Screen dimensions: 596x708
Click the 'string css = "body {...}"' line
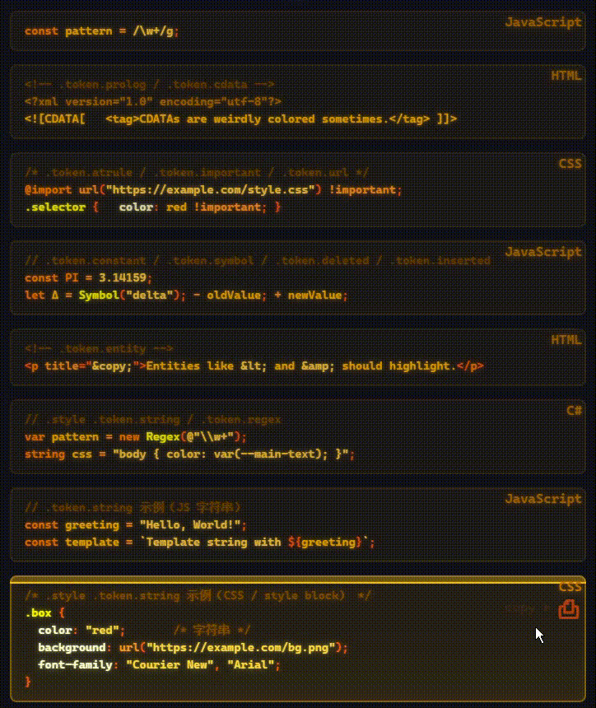(189, 454)
